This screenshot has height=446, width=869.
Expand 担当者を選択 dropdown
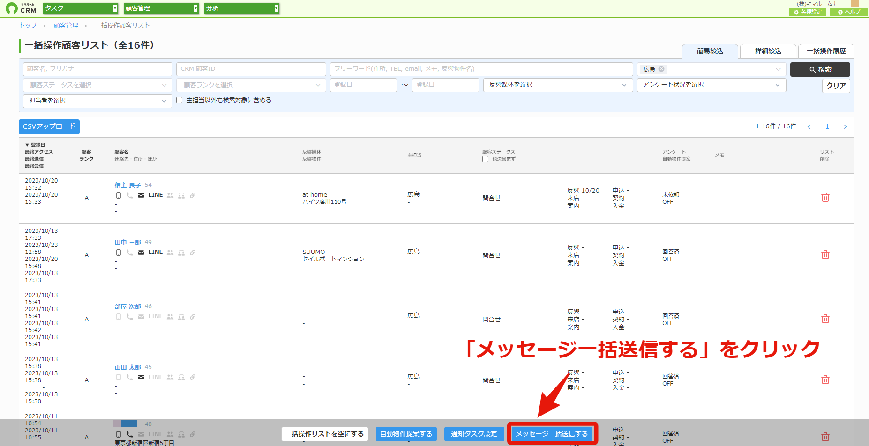[x=97, y=101]
